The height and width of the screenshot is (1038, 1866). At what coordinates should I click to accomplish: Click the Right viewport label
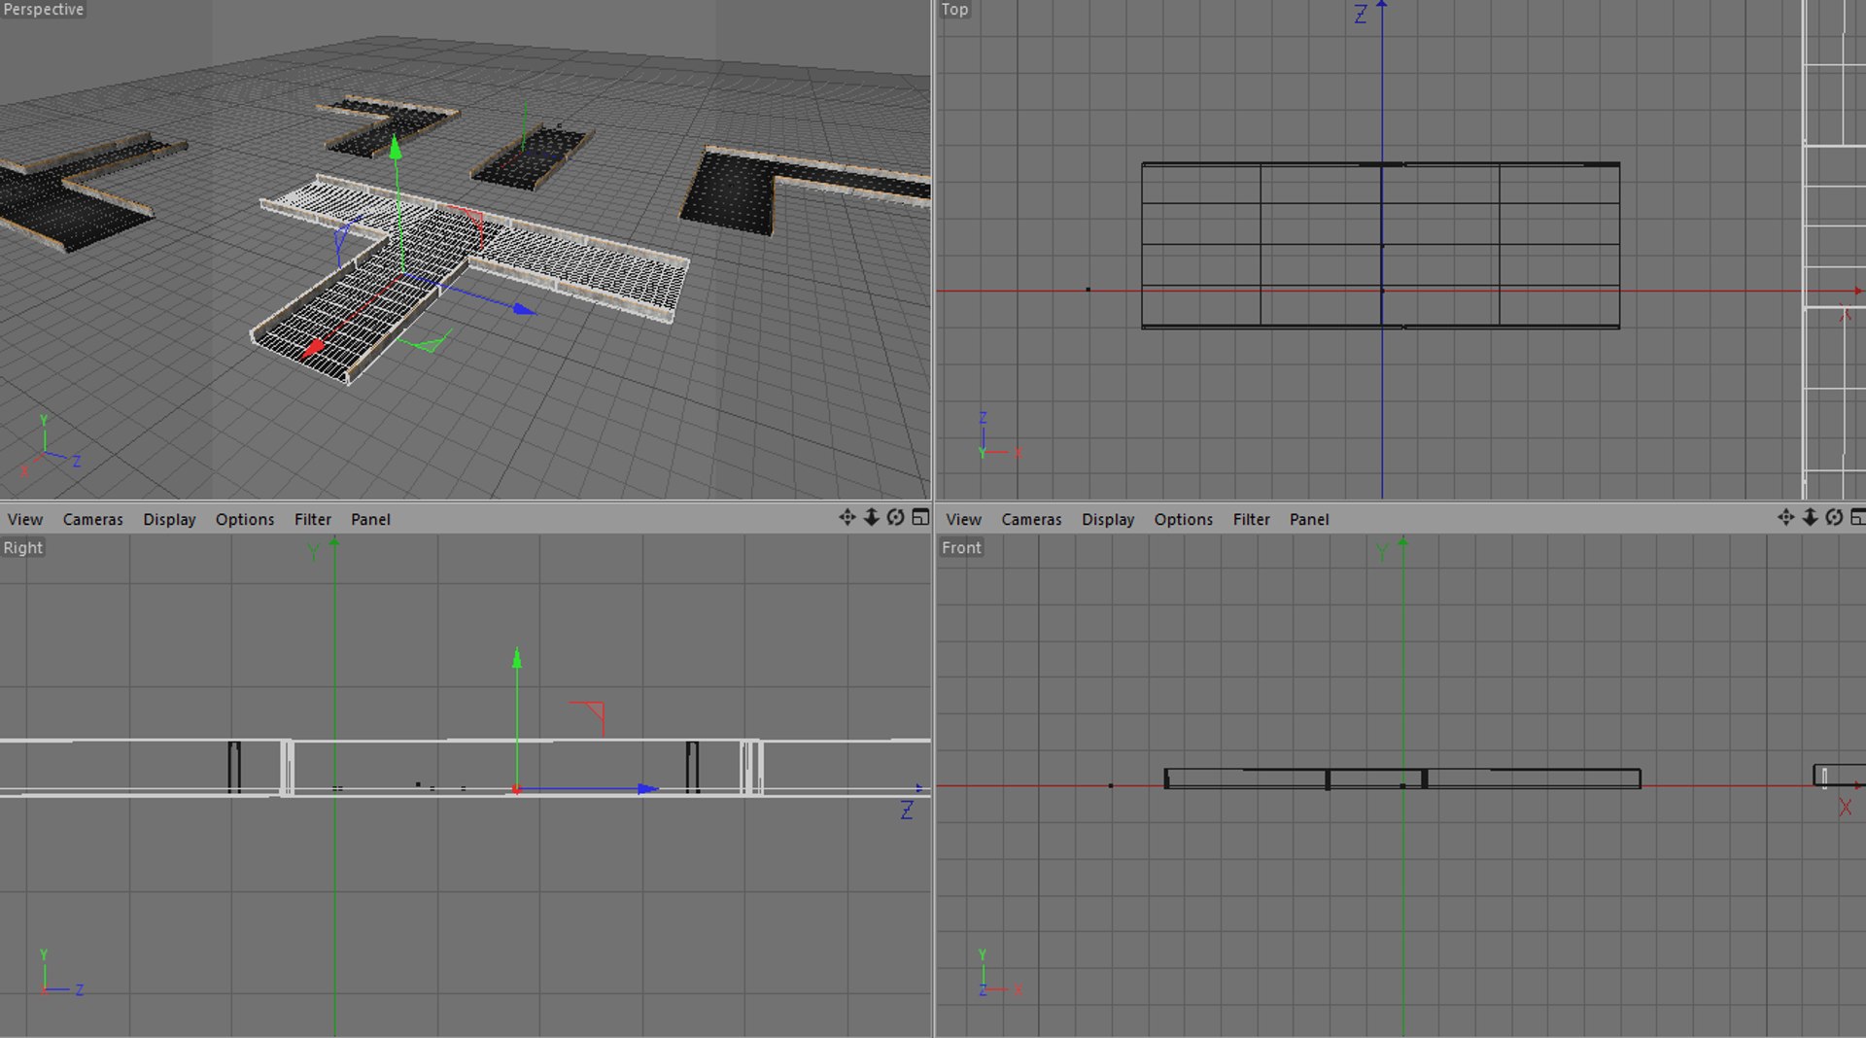[x=23, y=548]
